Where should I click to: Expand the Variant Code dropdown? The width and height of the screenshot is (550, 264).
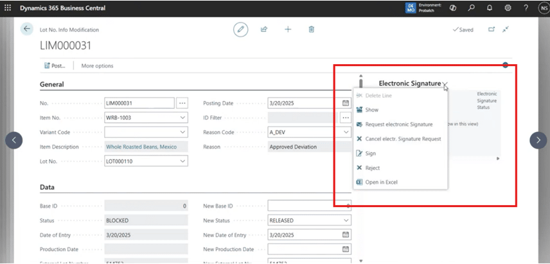click(x=182, y=132)
